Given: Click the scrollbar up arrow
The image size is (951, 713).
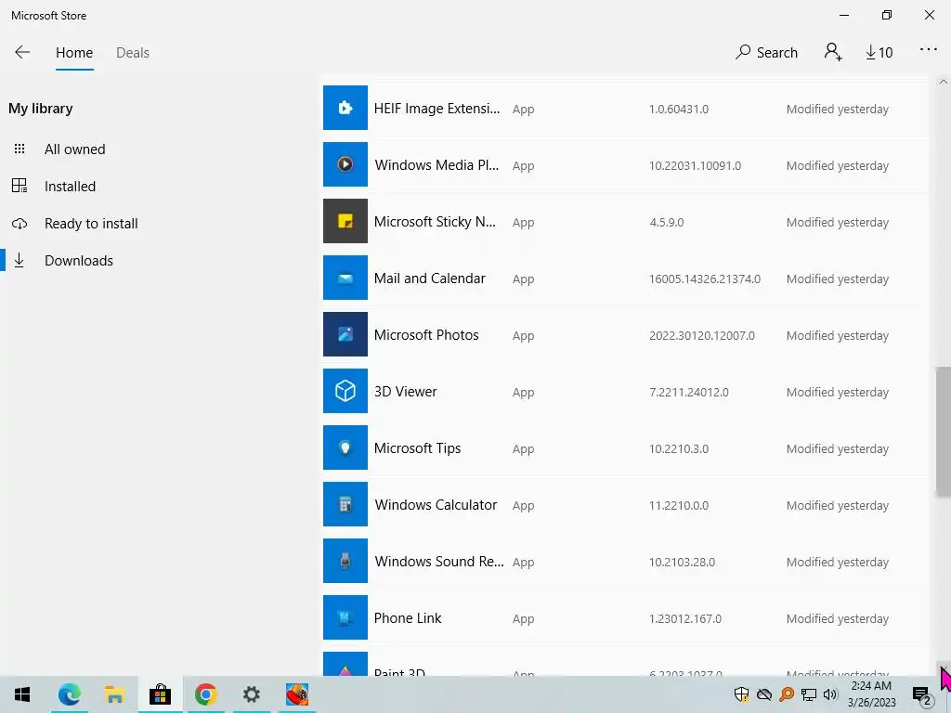Looking at the screenshot, I should point(944,82).
